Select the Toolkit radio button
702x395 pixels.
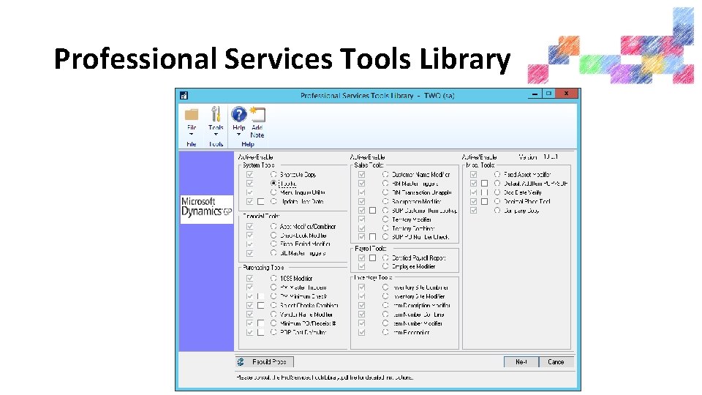click(x=273, y=183)
